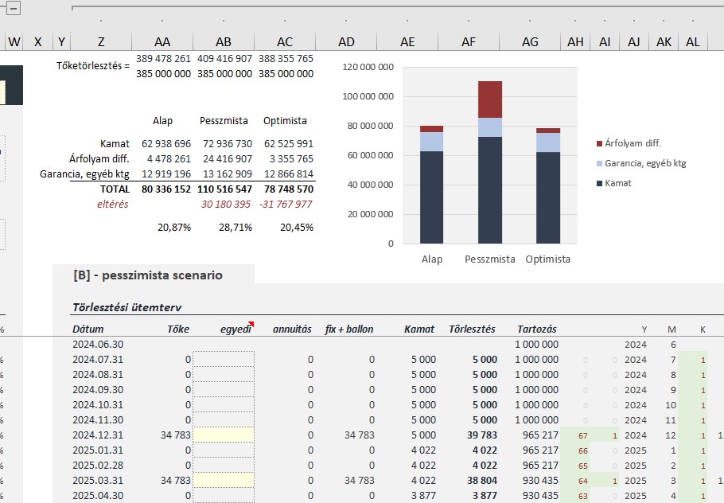Viewport: 724px width, 503px height.
Task: Select the Tartozás value 930 435 for 2025.03.31
Action: [x=540, y=480]
